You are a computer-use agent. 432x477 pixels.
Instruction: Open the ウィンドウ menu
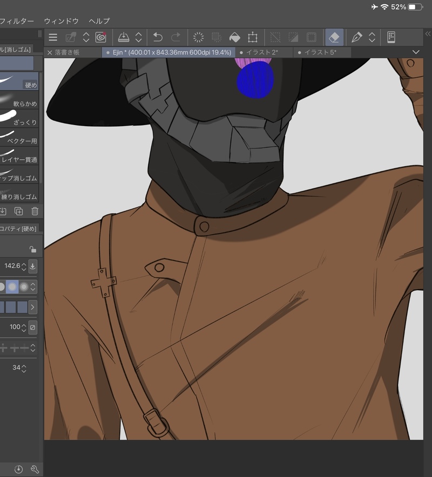point(61,21)
